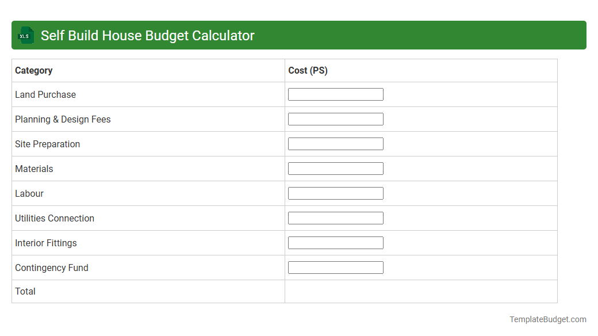Click the Interior Fittings input box

[x=335, y=242]
